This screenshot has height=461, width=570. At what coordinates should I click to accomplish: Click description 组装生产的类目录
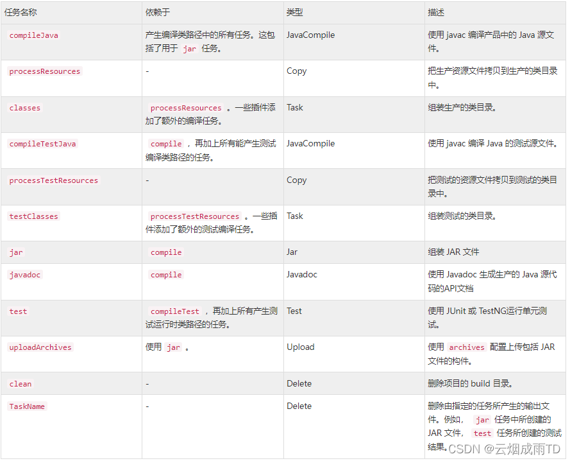tap(462, 107)
